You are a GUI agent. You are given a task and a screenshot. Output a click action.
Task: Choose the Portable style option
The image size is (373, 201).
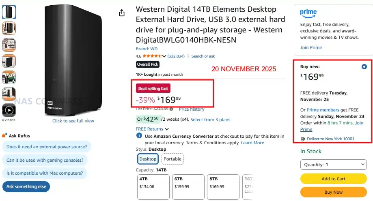(x=172, y=159)
